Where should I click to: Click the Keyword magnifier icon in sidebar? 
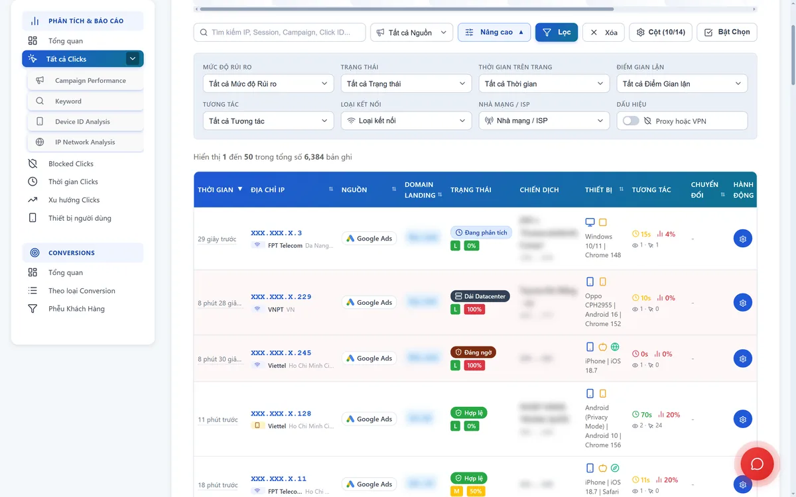(40, 101)
